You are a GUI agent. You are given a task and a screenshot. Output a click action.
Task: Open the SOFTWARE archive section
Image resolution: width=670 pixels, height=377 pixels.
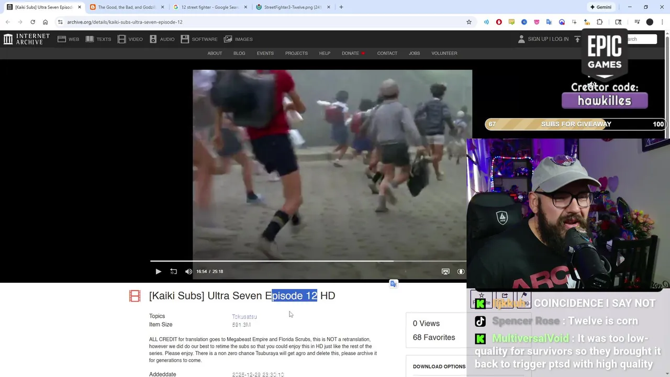click(x=199, y=39)
